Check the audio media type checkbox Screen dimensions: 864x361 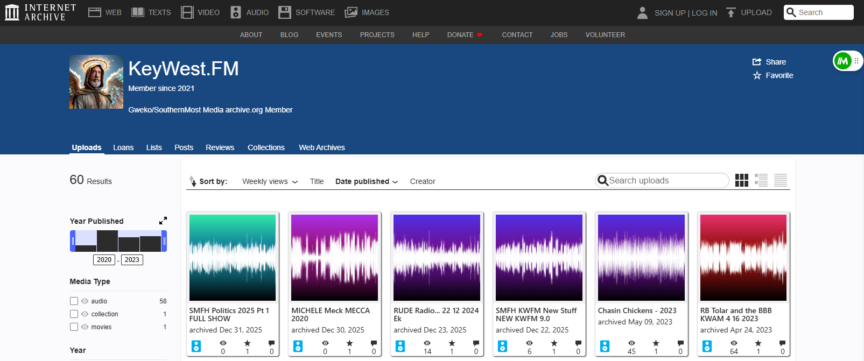coord(74,301)
